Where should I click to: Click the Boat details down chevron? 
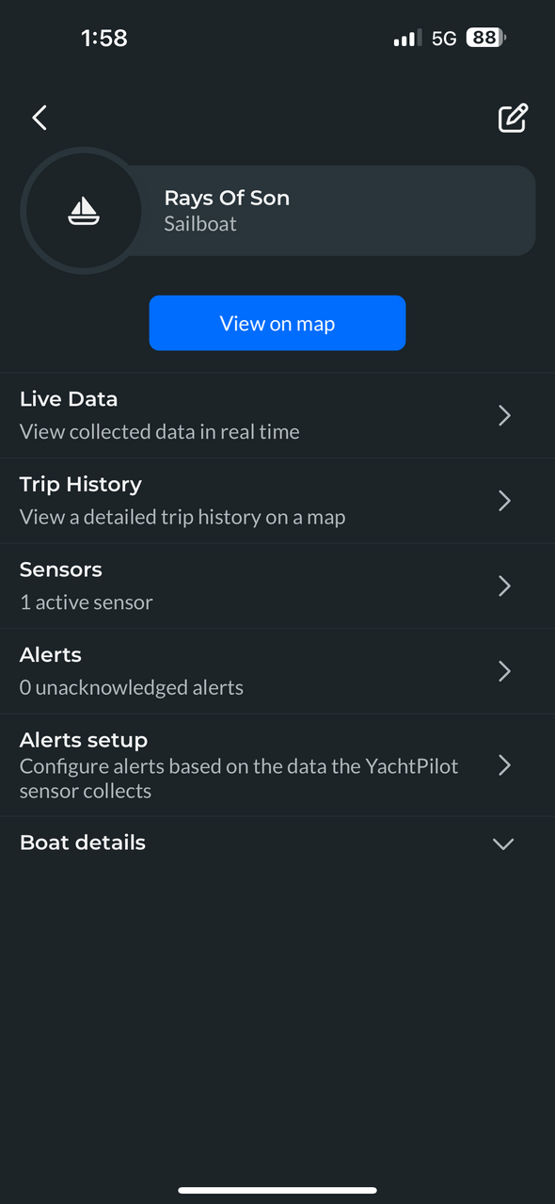click(503, 844)
